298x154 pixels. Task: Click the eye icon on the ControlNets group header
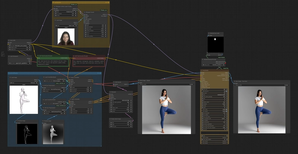point(100,73)
